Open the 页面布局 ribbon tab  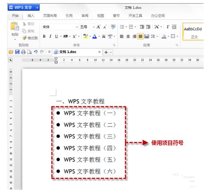50,16
